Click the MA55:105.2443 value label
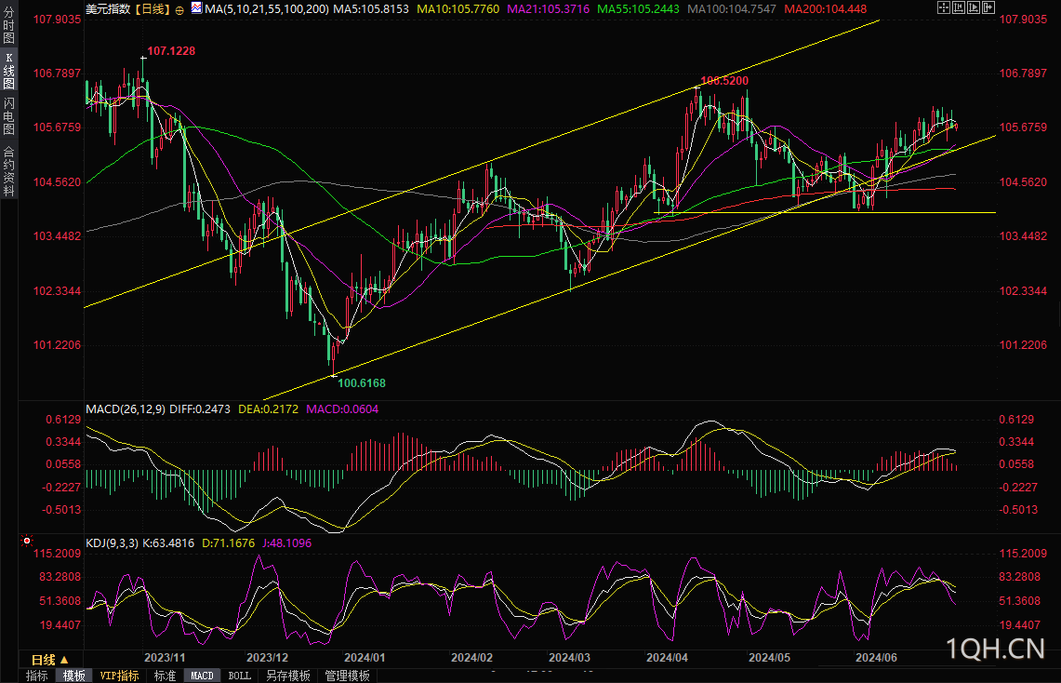Viewport: 1061px width, 683px height. click(x=638, y=8)
